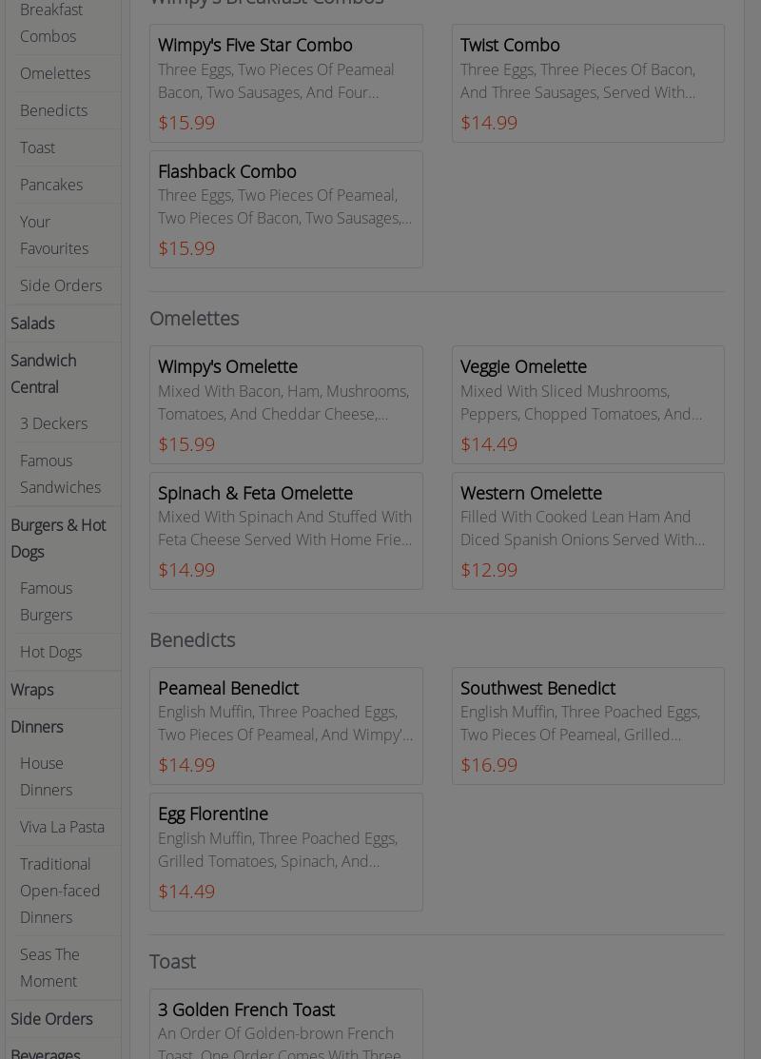Choose the Wimpy's Five Star Combo item
The height and width of the screenshot is (1059, 761).
click(x=285, y=83)
